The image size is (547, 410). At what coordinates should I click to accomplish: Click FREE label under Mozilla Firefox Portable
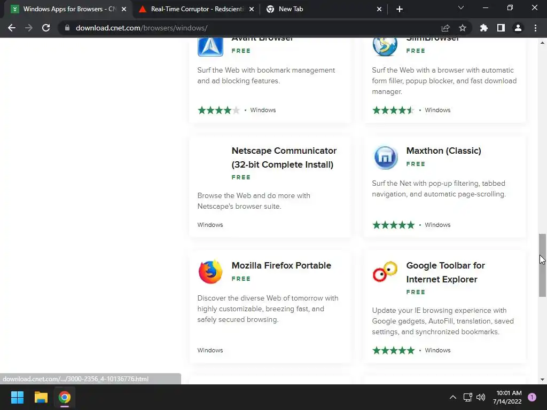(241, 279)
